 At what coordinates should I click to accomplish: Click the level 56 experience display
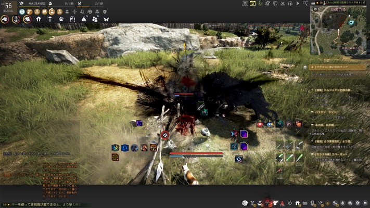tap(8, 6)
